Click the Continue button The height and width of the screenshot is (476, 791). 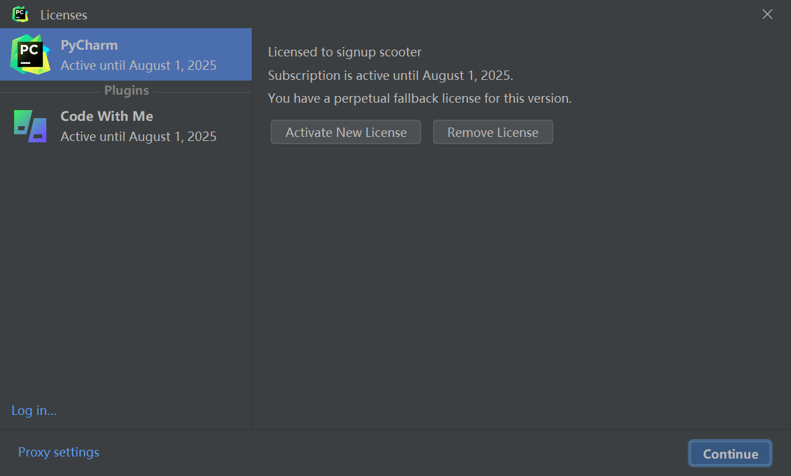(x=730, y=453)
